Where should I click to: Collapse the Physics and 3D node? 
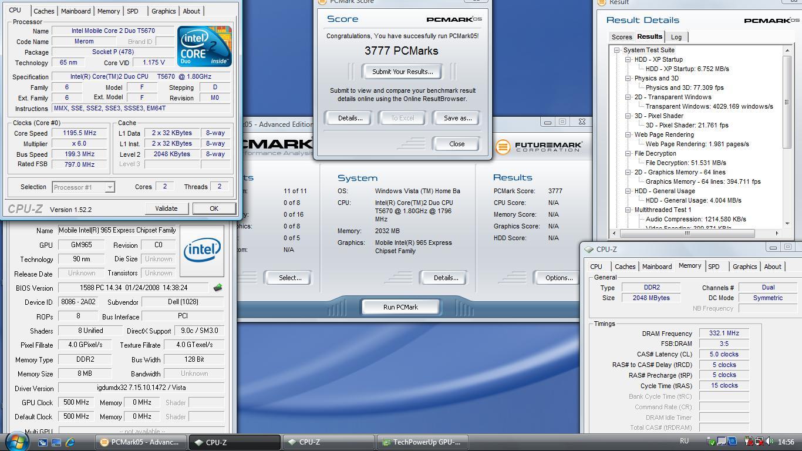click(x=628, y=78)
